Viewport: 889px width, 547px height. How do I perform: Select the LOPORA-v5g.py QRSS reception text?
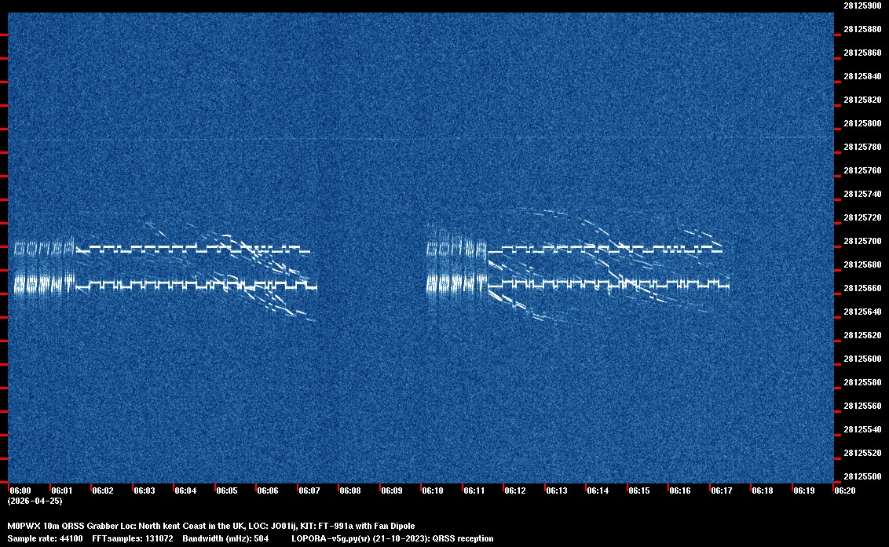[x=393, y=538]
